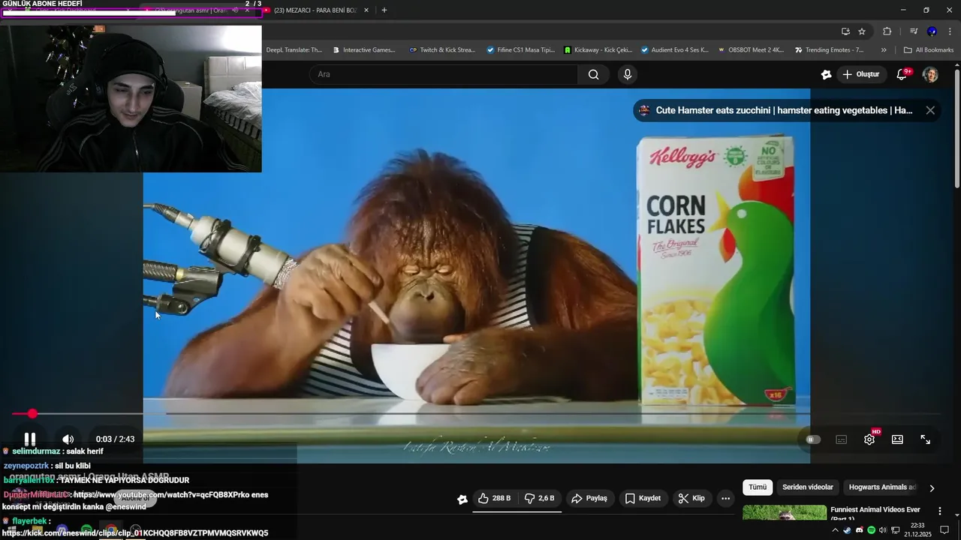Open Kickaway bookmark
Viewport: 961px width, 540px height.
pos(598,50)
